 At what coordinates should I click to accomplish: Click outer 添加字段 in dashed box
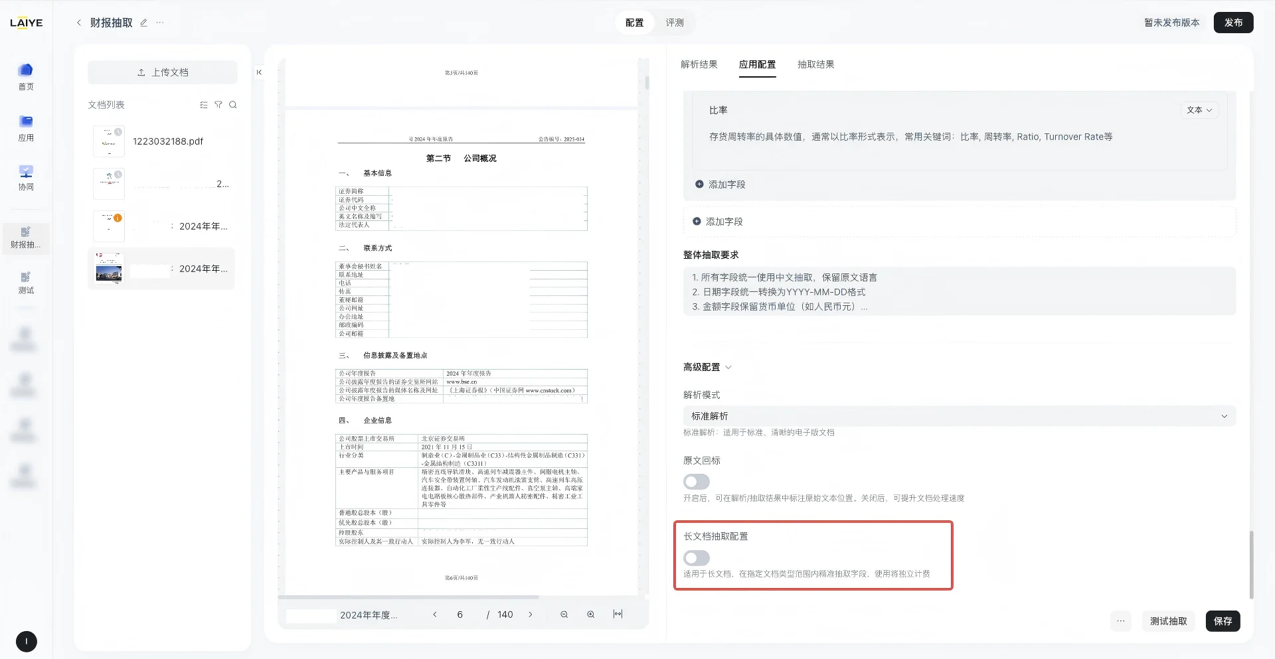[x=960, y=222]
